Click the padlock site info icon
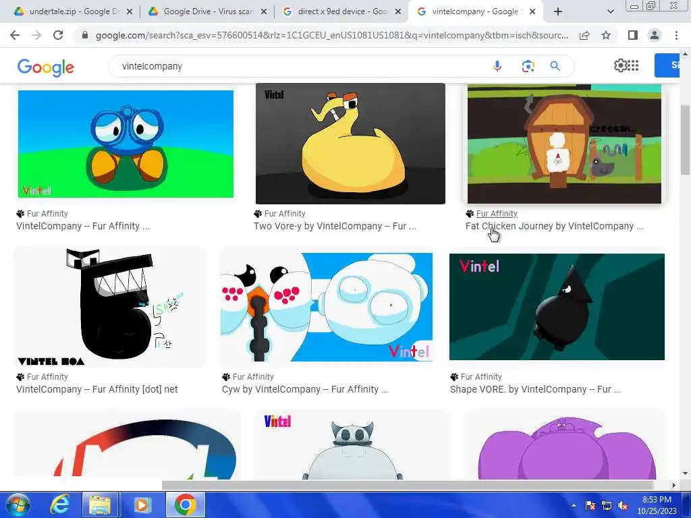This screenshot has width=691, height=518. 85,35
